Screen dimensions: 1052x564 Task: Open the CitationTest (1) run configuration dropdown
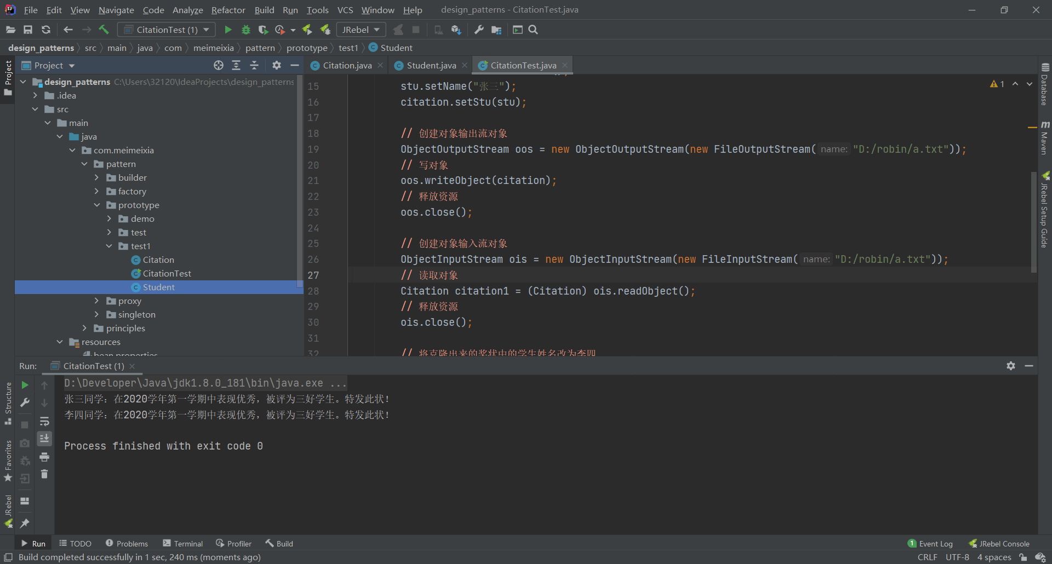tap(167, 30)
